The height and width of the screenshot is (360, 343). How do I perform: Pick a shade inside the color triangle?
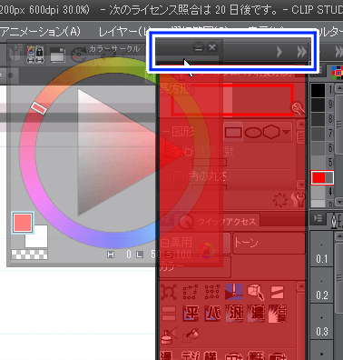tap(121, 152)
